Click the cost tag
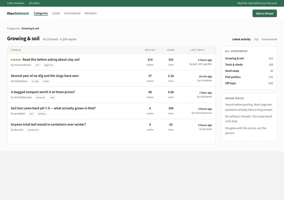The width and height of the screenshot is (284, 200). pyautogui.click(x=52, y=97)
